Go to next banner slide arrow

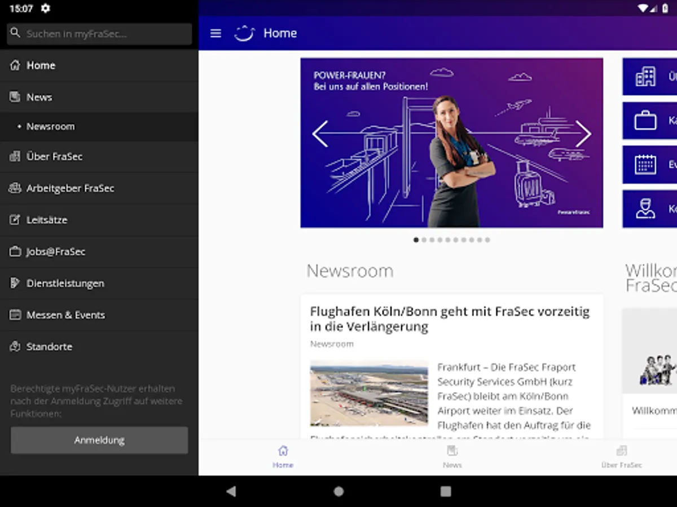583,134
